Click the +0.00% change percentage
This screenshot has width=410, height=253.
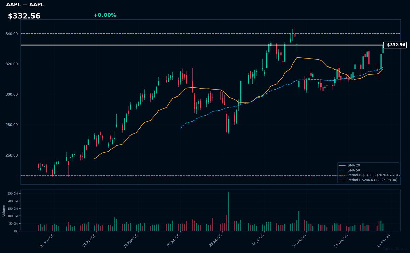[x=105, y=15]
